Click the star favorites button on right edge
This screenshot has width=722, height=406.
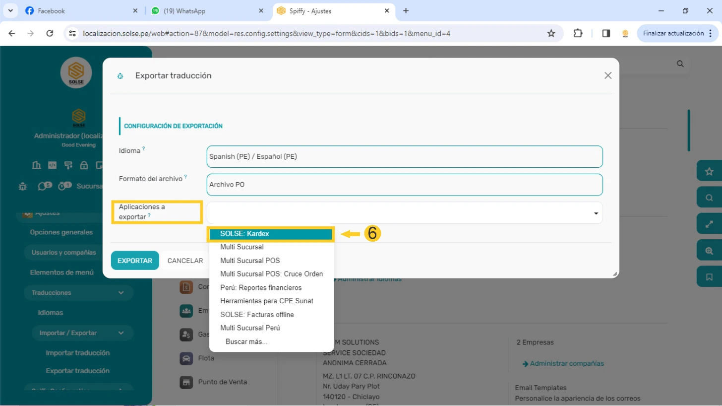point(709,171)
